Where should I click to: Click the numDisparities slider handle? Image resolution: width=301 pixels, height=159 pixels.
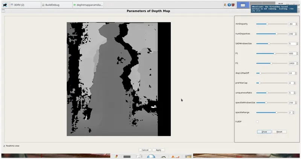click(x=277, y=34)
